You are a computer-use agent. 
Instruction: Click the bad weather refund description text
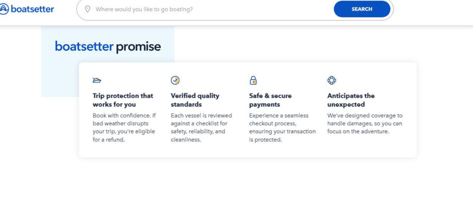pos(124,128)
